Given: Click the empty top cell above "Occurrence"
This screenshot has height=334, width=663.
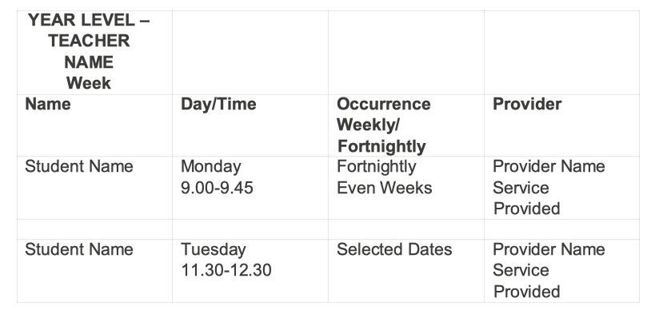Looking at the screenshot, I should click(405, 52).
